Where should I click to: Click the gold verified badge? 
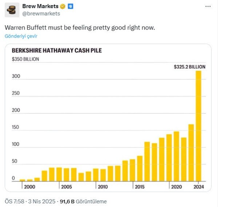(x=63, y=7)
